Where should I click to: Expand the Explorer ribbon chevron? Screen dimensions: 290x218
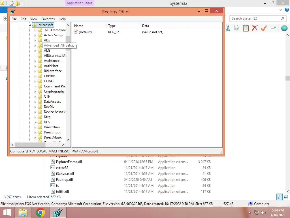pyautogui.click(x=281, y=10)
